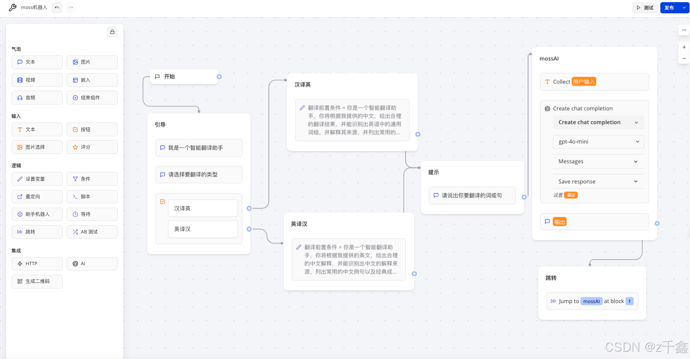The height and width of the screenshot is (359, 690).
Task: Click the wrench icon beside moss机器人
Action: pos(13,8)
